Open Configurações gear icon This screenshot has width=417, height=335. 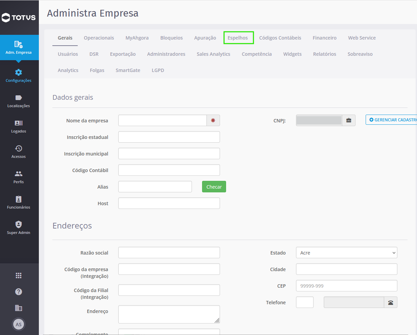tap(19, 72)
